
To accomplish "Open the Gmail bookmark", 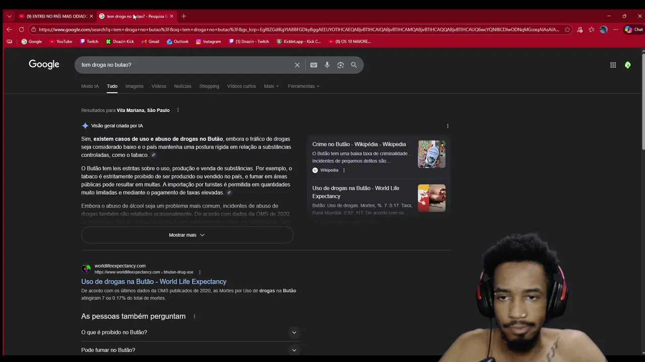I will coord(150,42).
